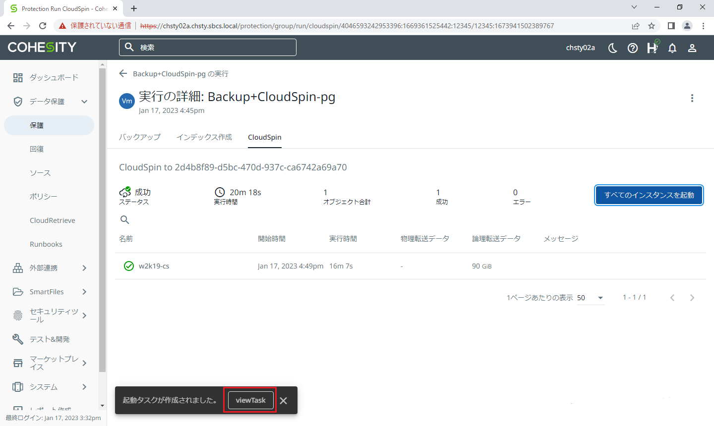Switch to the インデックス作成 tab
Screen dimensions: 714x426
point(204,137)
